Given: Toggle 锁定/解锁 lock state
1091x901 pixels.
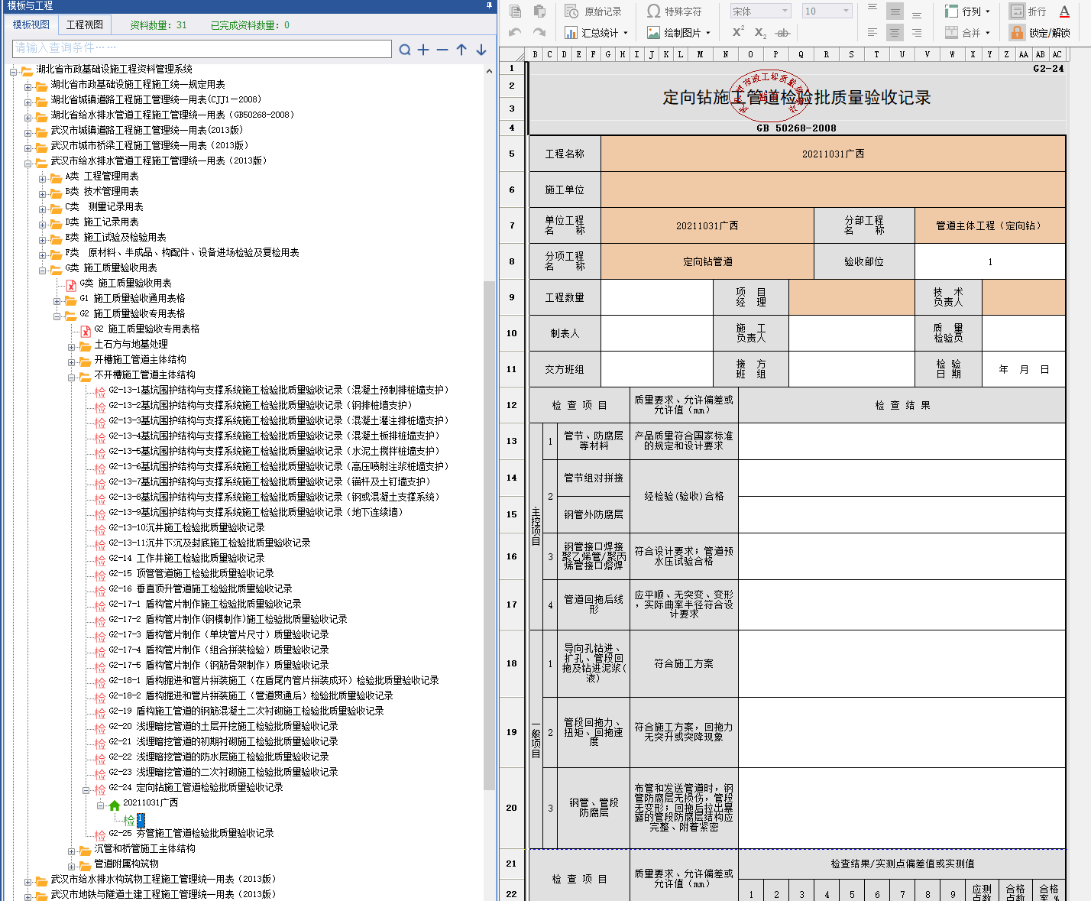Looking at the screenshot, I should [1039, 33].
